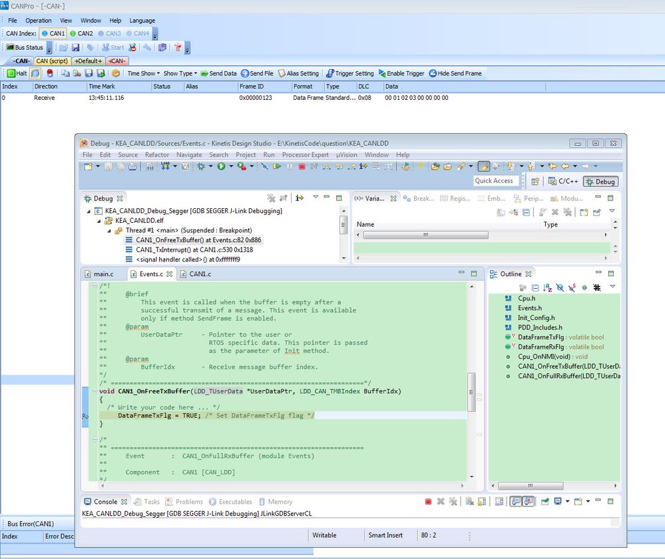Click the Back navigation arrow in Kinetis toolbar
Viewport: 665px width, 559px height.
tap(565, 166)
